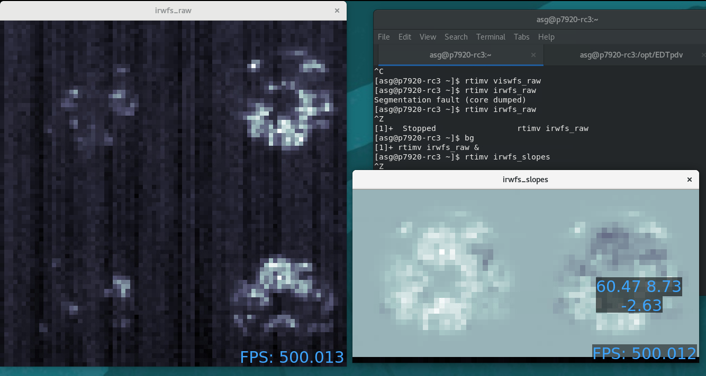Click the FPS readout in irwfs_raw
Viewport: 706px width, 376px height.
pos(292,357)
